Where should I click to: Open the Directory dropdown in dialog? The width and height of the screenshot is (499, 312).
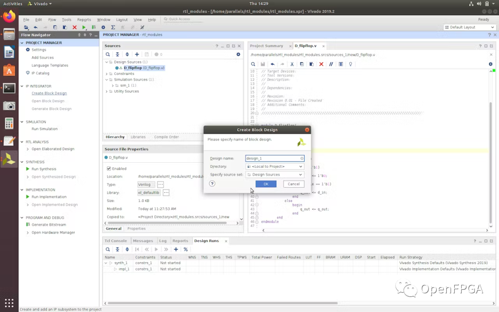274,166
